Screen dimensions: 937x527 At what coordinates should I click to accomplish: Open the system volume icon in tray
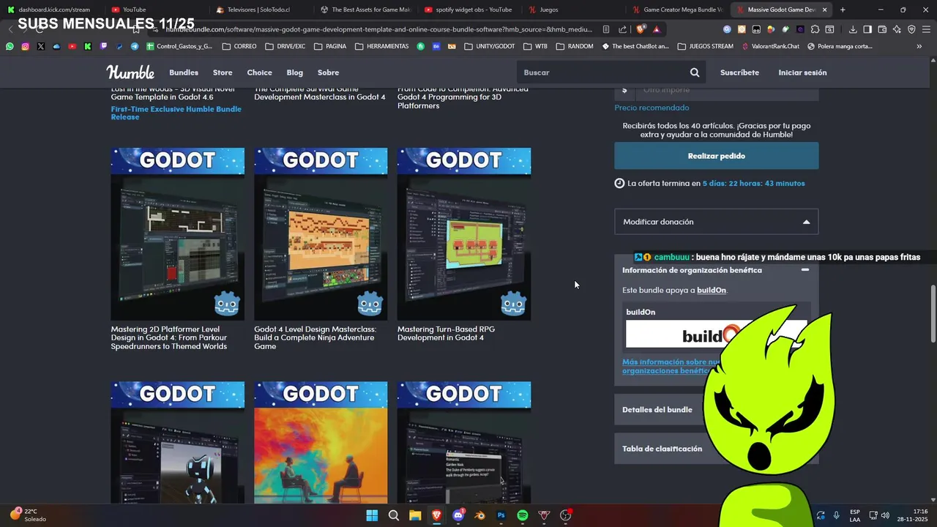tap(885, 515)
